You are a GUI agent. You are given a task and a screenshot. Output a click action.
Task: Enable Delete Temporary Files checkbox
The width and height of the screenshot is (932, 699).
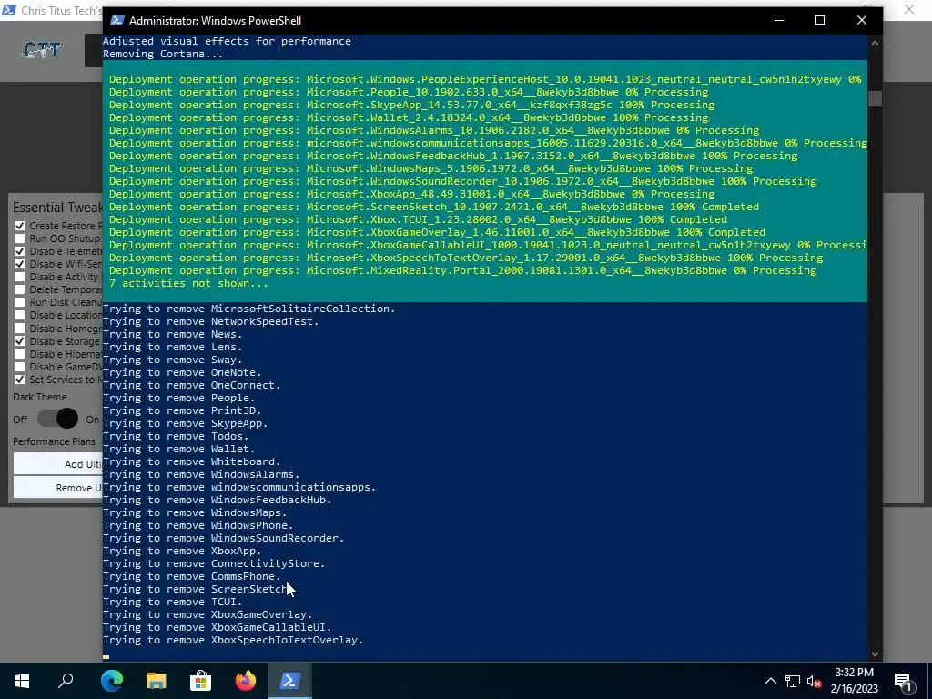[x=20, y=290]
